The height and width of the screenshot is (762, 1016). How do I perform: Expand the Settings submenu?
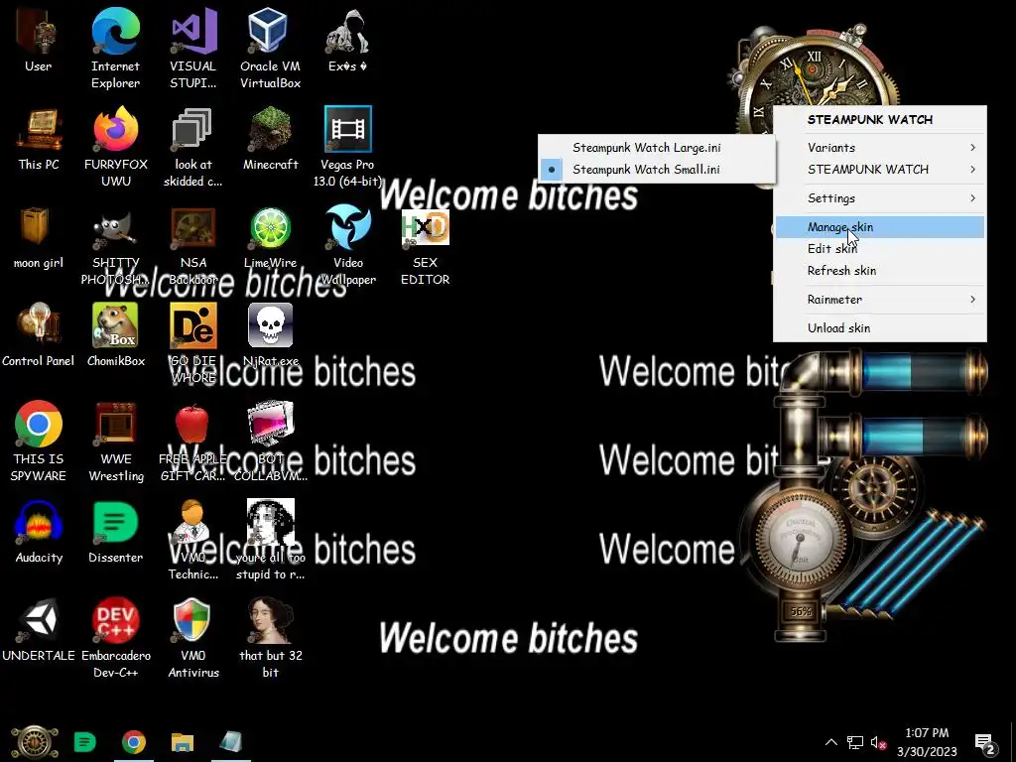tap(880, 198)
